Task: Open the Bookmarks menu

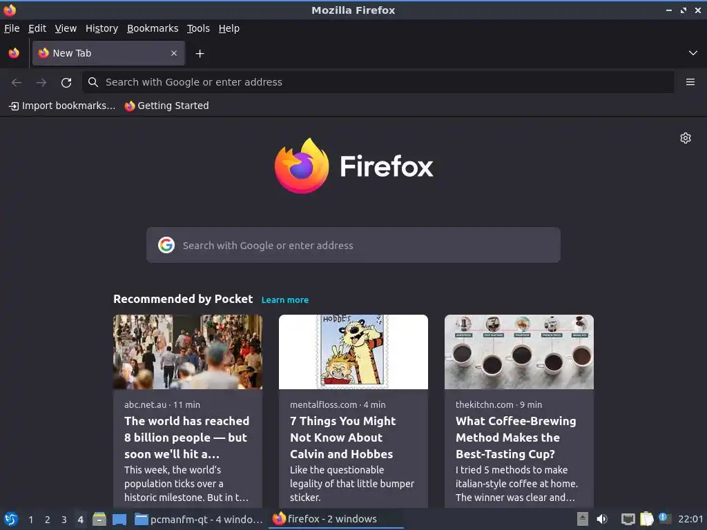Action: [153, 28]
